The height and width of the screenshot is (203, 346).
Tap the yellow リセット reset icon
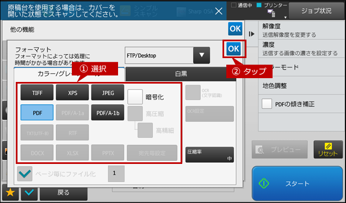(x=328, y=149)
